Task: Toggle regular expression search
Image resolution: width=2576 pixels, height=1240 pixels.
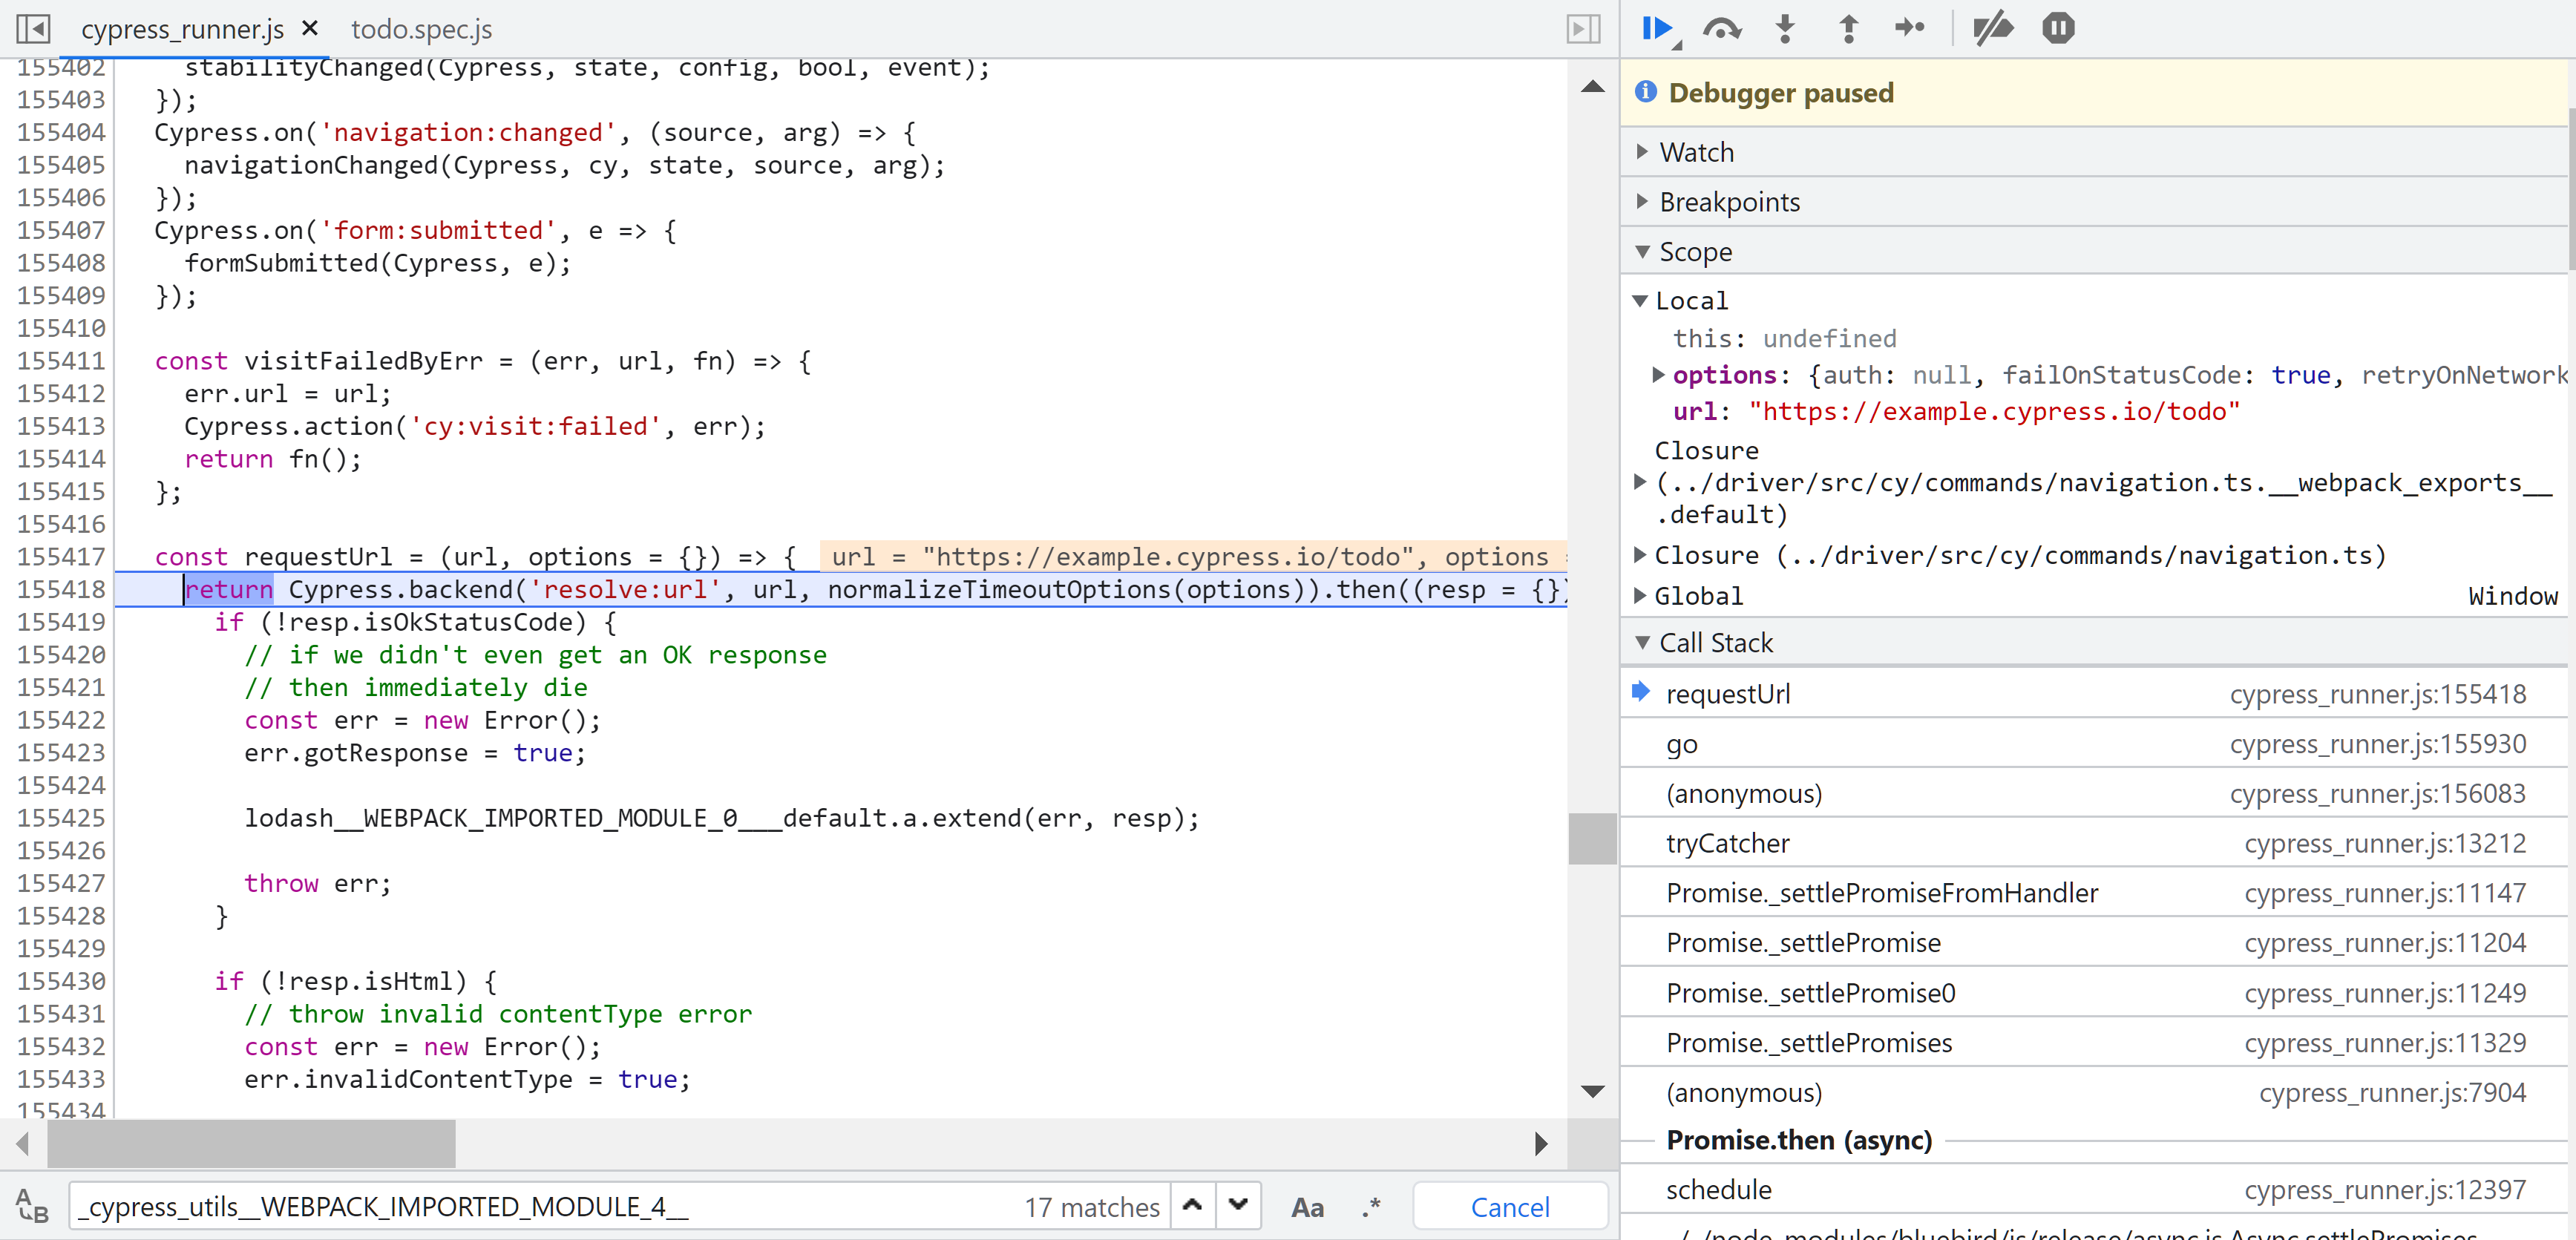Action: click(1371, 1207)
